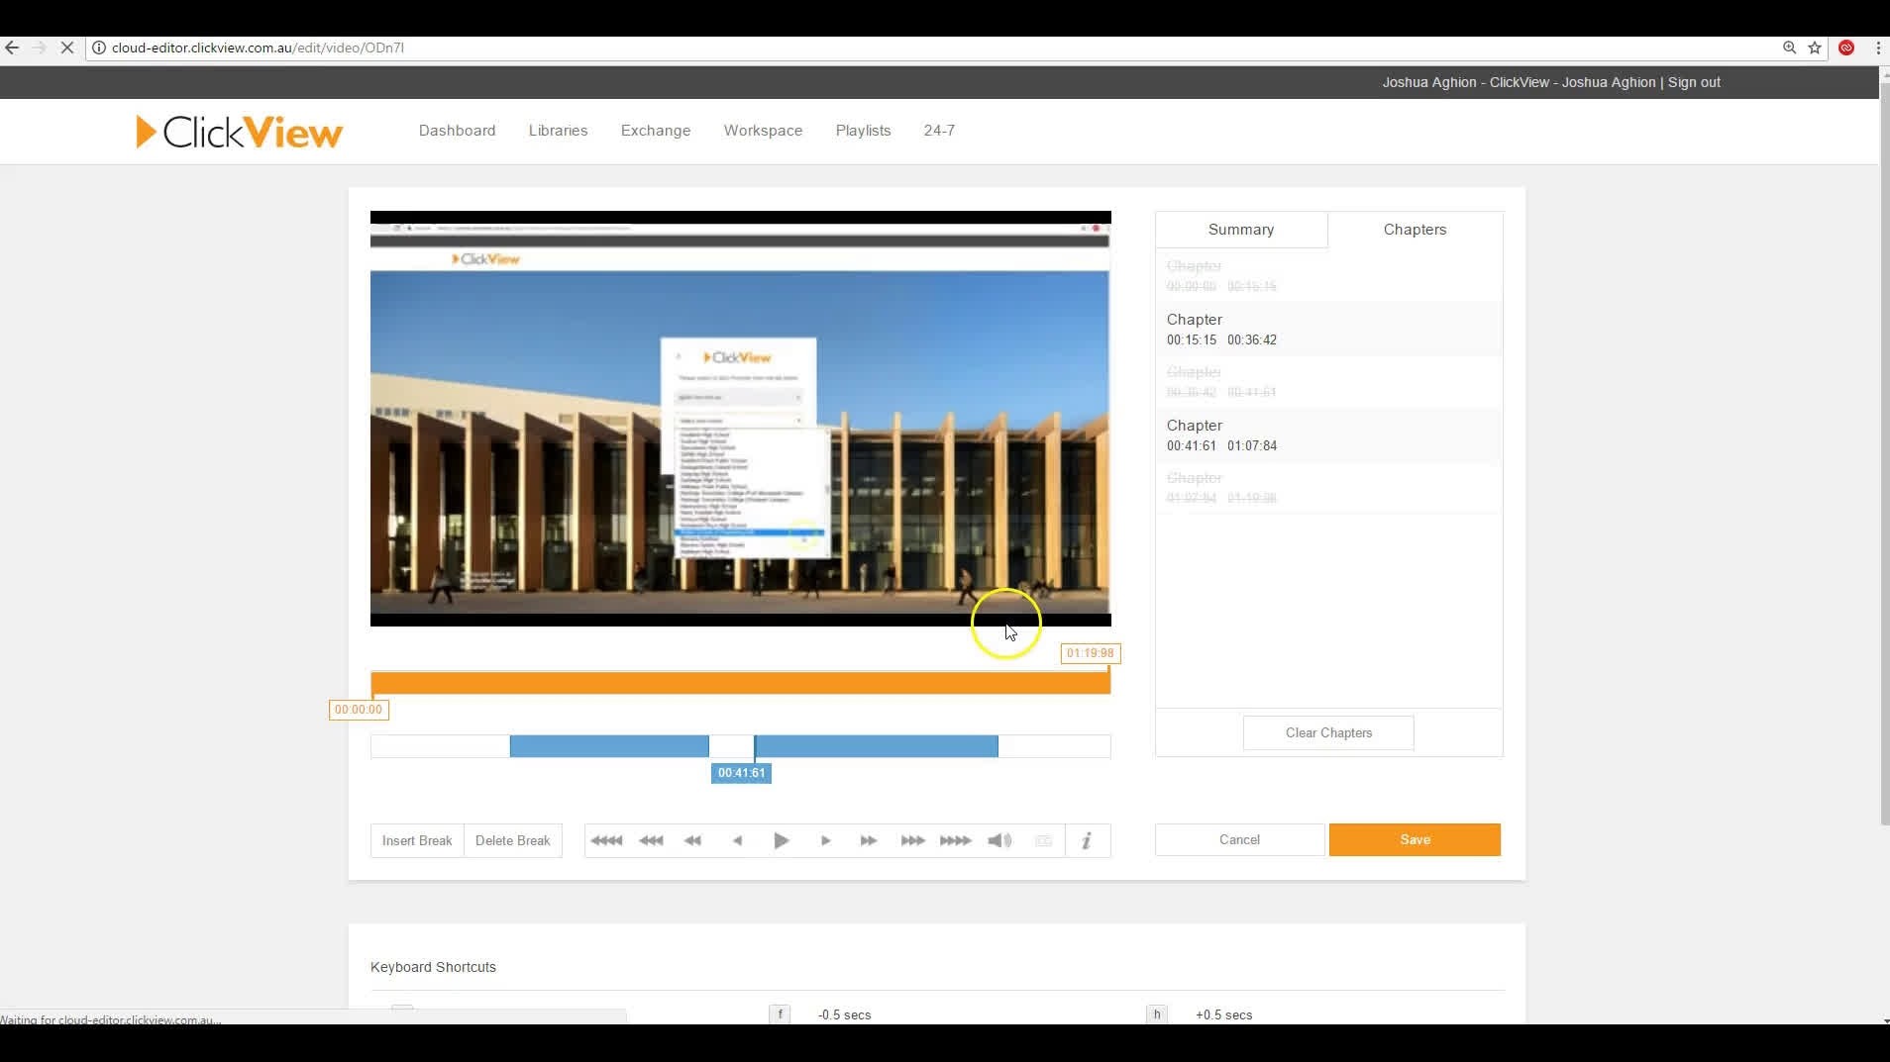Toggle the chapter 00:41:61 to 01:07:84
Viewport: 1890px width, 1062px height.
(x=1327, y=435)
